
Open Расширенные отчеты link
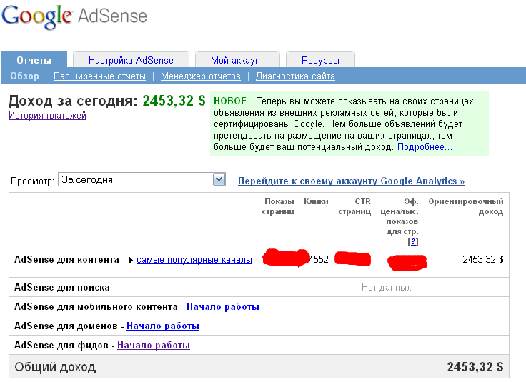pyautogui.click(x=99, y=76)
